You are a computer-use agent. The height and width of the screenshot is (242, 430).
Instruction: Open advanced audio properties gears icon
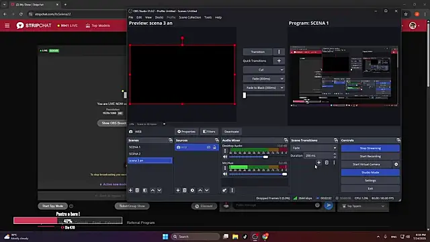coord(224,190)
